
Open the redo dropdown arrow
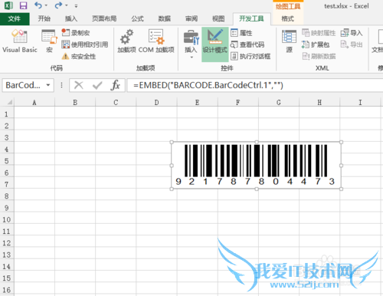[67, 5]
